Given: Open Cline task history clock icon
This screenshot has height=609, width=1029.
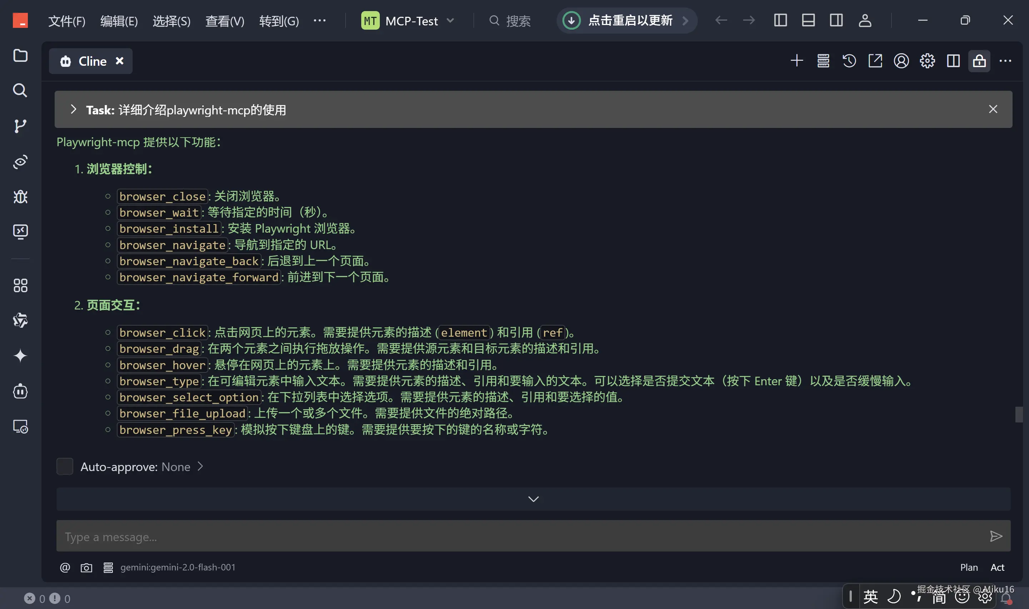Looking at the screenshot, I should point(849,61).
